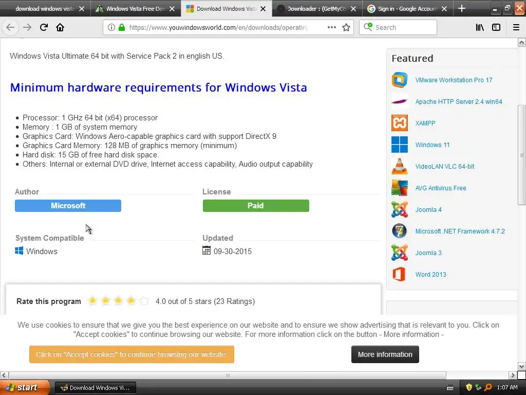This screenshot has height=395, width=526.
Task: Switch to the 'download windows vista' tab
Action: coord(45,9)
